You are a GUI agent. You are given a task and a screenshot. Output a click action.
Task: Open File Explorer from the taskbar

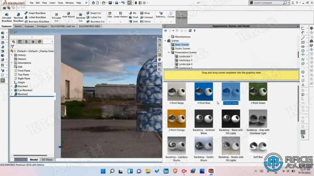148,171
